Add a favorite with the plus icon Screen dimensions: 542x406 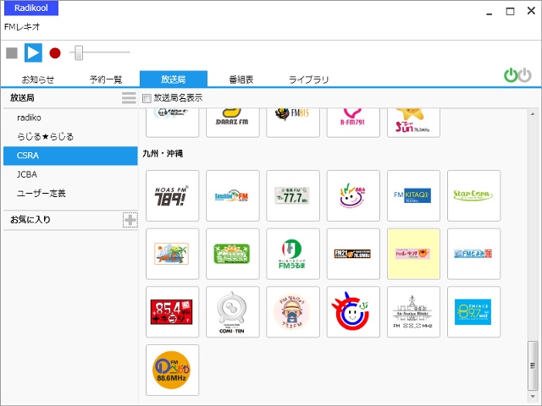(130, 220)
